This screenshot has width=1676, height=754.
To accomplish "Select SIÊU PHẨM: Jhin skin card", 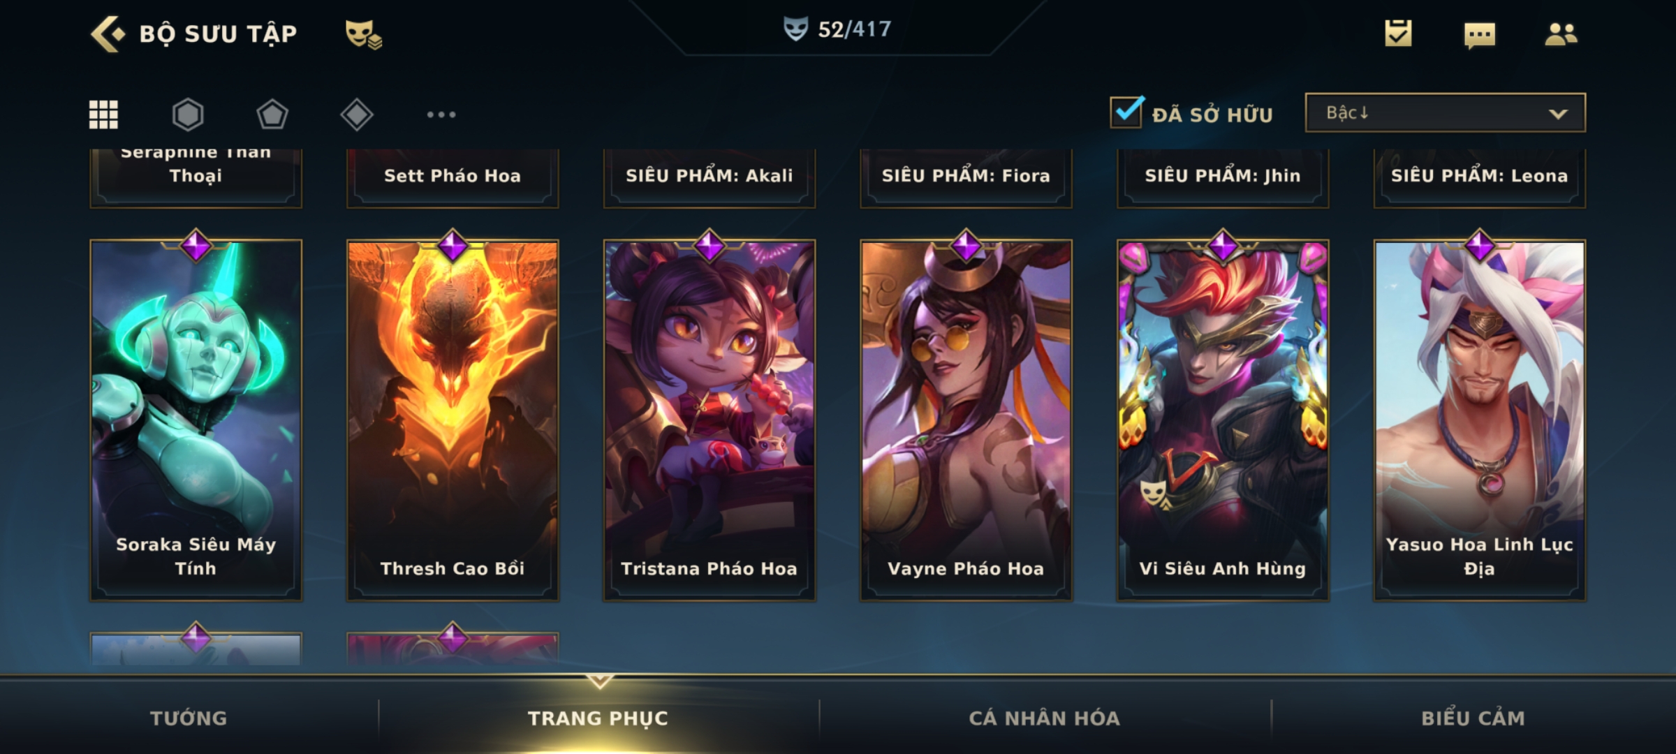I will tap(1223, 177).
